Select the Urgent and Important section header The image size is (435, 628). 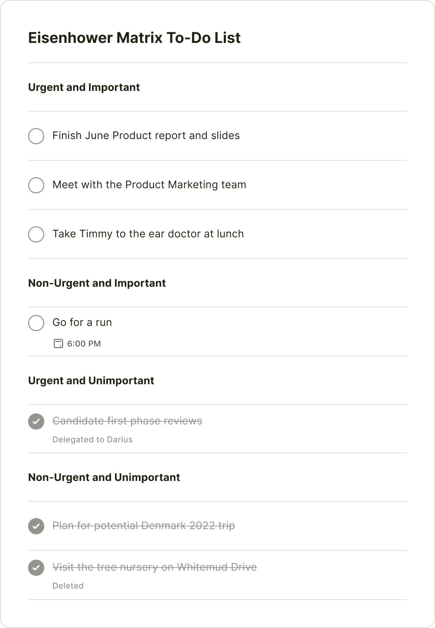pos(84,87)
